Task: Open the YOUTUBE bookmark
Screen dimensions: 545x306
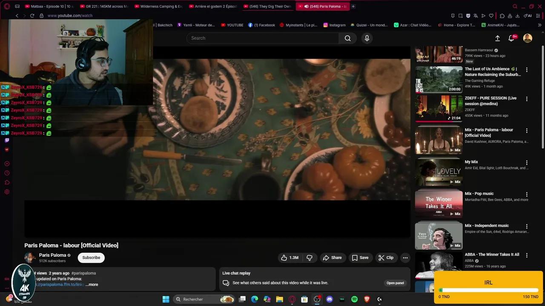Action: (232, 25)
